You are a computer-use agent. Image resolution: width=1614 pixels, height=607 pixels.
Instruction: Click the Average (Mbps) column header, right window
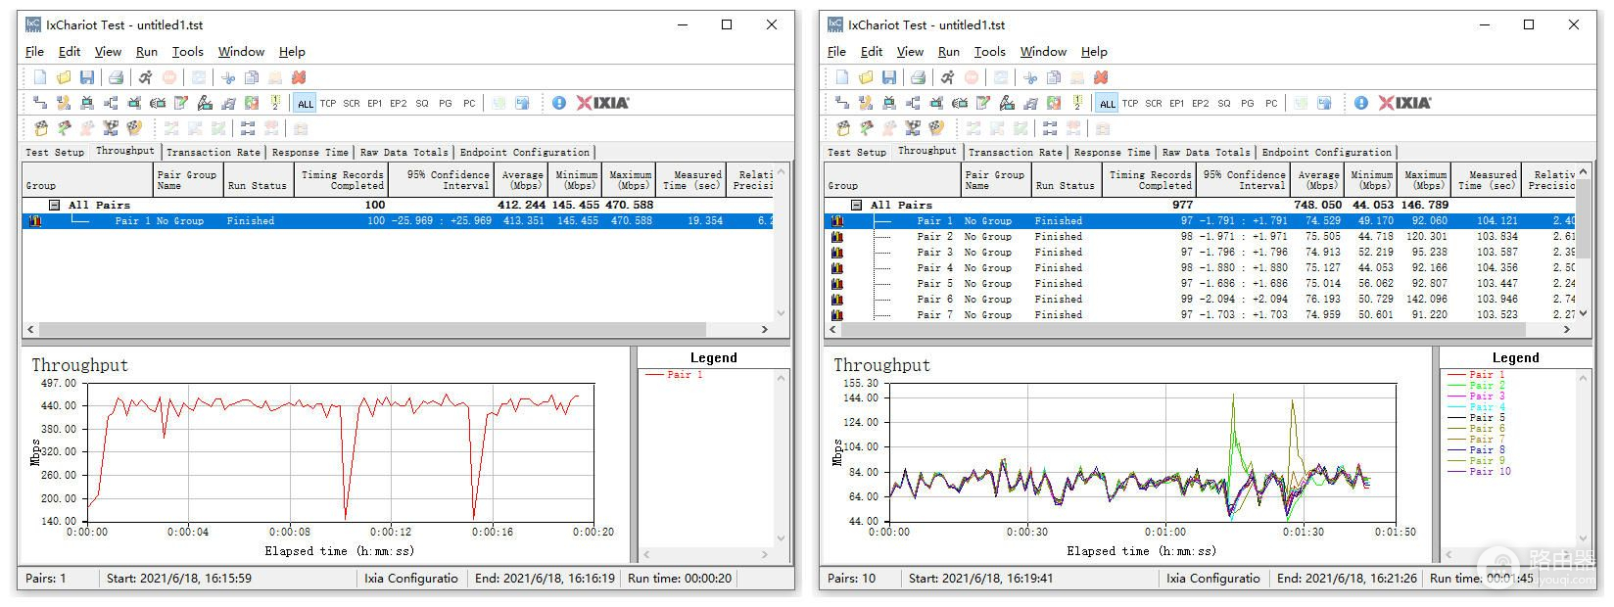point(1318,179)
